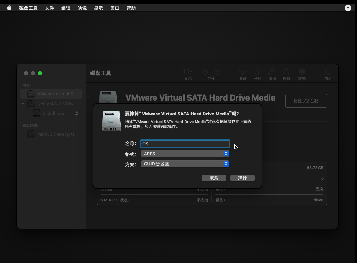357x263 pixels.
Task: Click the 68.72 GB table value
Action: pos(315,168)
